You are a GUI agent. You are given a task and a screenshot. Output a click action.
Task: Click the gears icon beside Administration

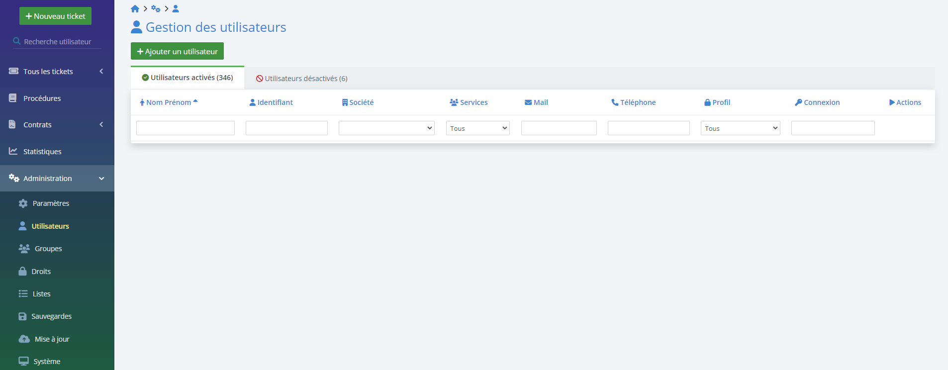[14, 178]
